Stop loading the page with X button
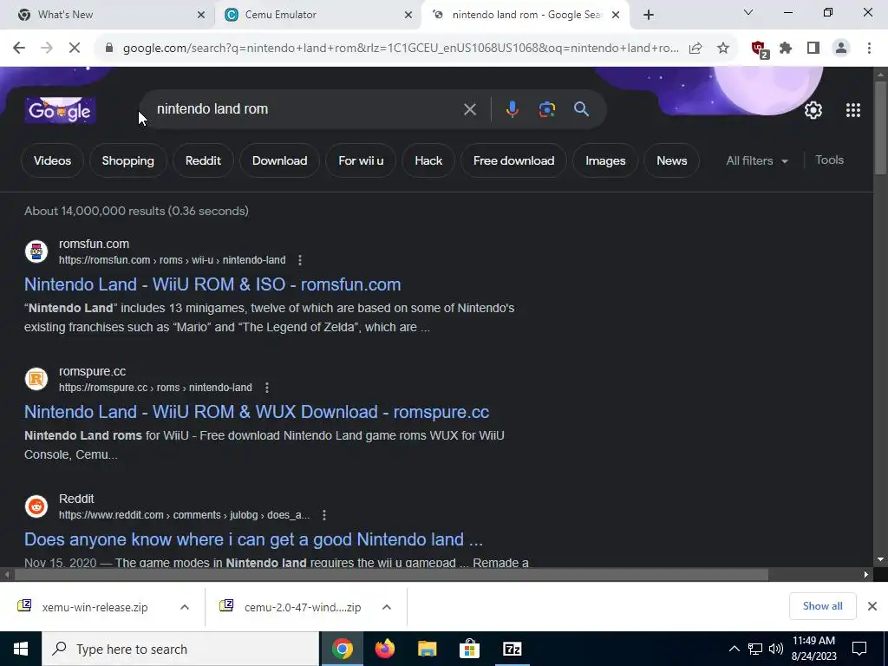Viewport: 888px width, 666px height. (x=75, y=49)
